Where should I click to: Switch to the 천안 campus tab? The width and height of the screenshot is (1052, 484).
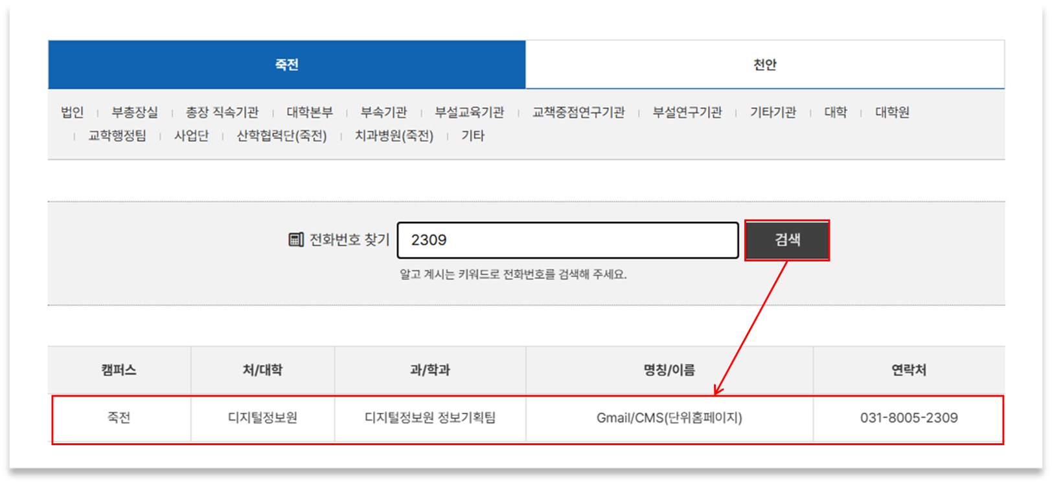click(x=764, y=65)
